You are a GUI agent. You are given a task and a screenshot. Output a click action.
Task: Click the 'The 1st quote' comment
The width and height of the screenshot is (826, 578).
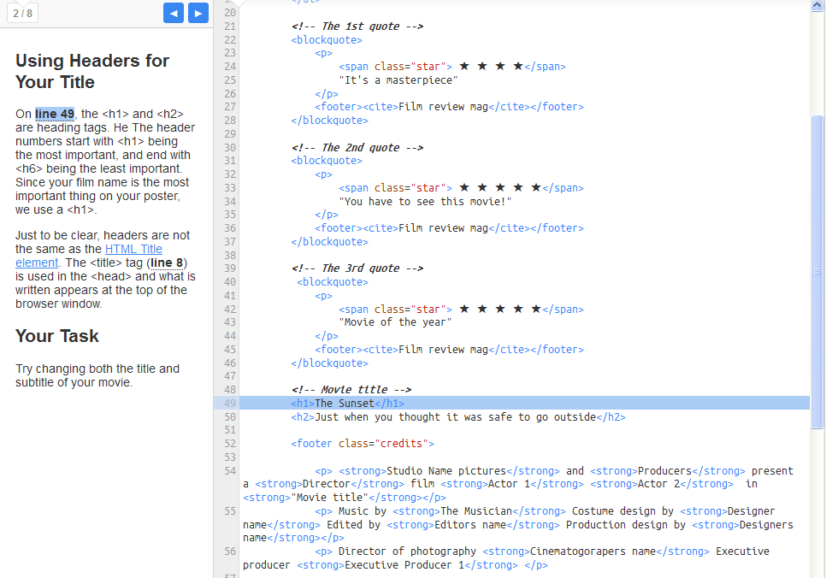pos(357,26)
